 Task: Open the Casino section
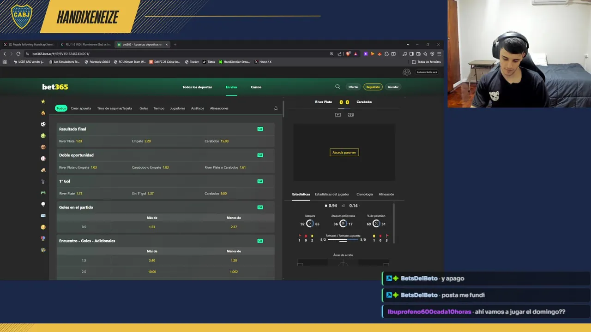(x=256, y=87)
